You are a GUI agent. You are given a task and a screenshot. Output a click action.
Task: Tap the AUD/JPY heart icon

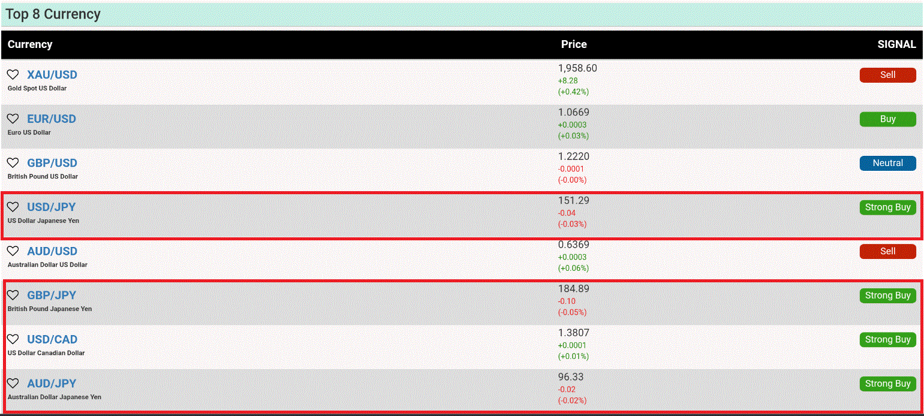13,383
